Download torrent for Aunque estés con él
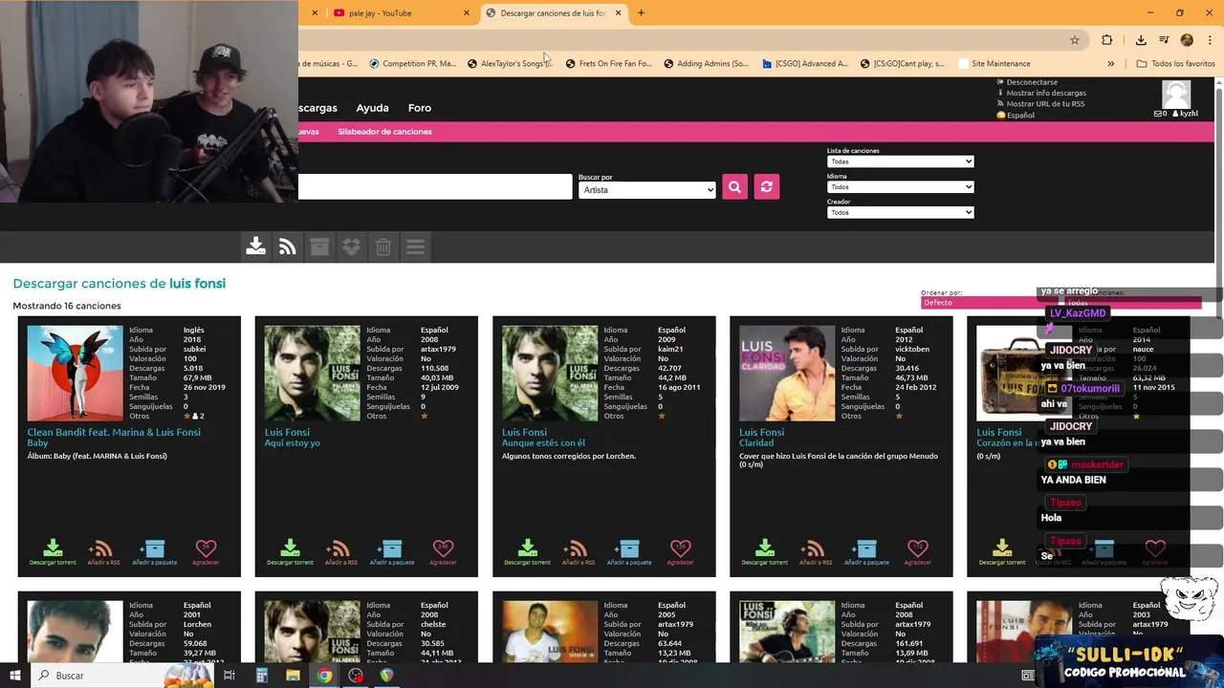 [527, 551]
